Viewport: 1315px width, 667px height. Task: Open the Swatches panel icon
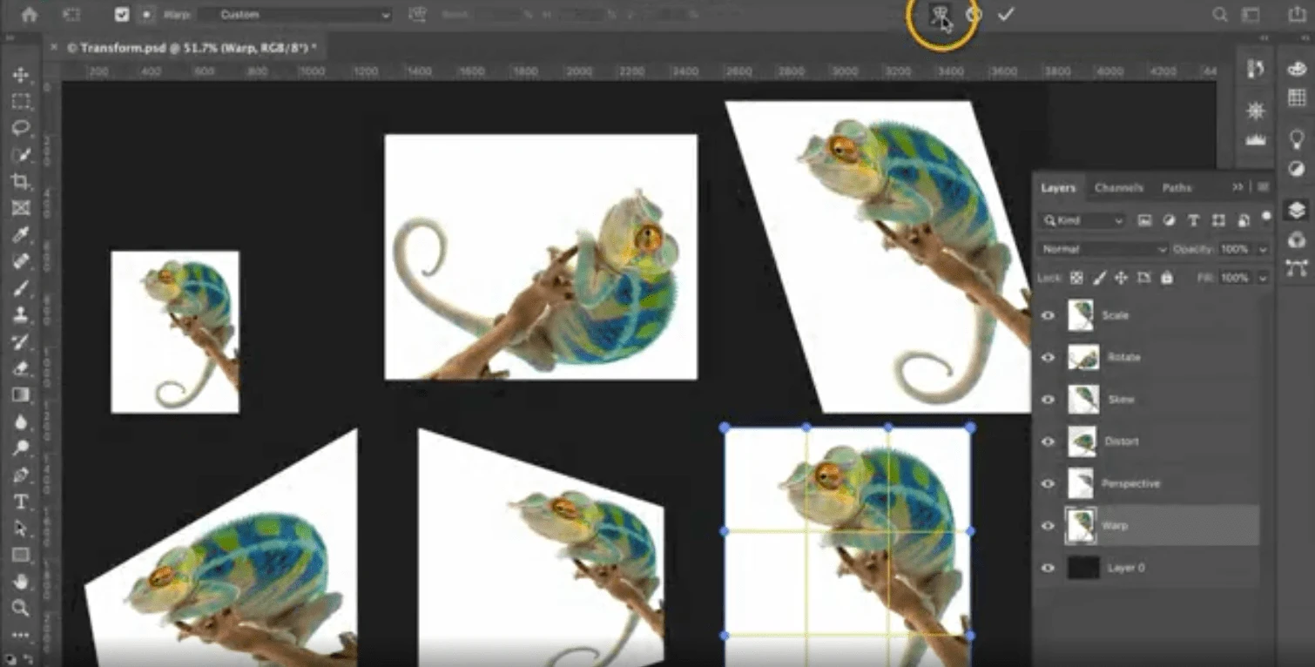coord(1297,97)
